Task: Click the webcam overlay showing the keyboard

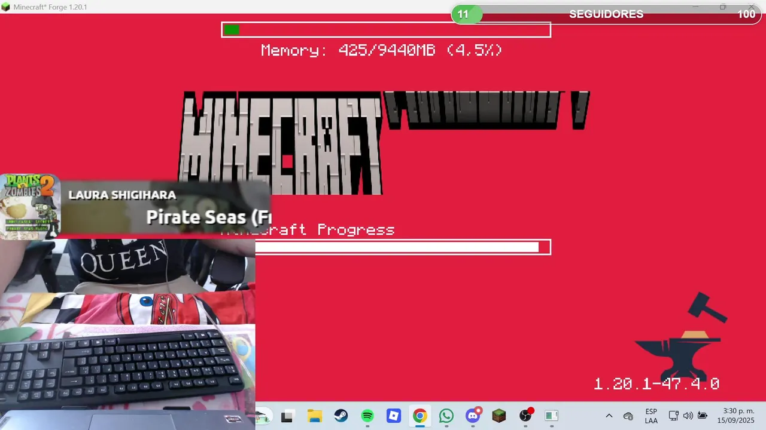Action: 127,334
